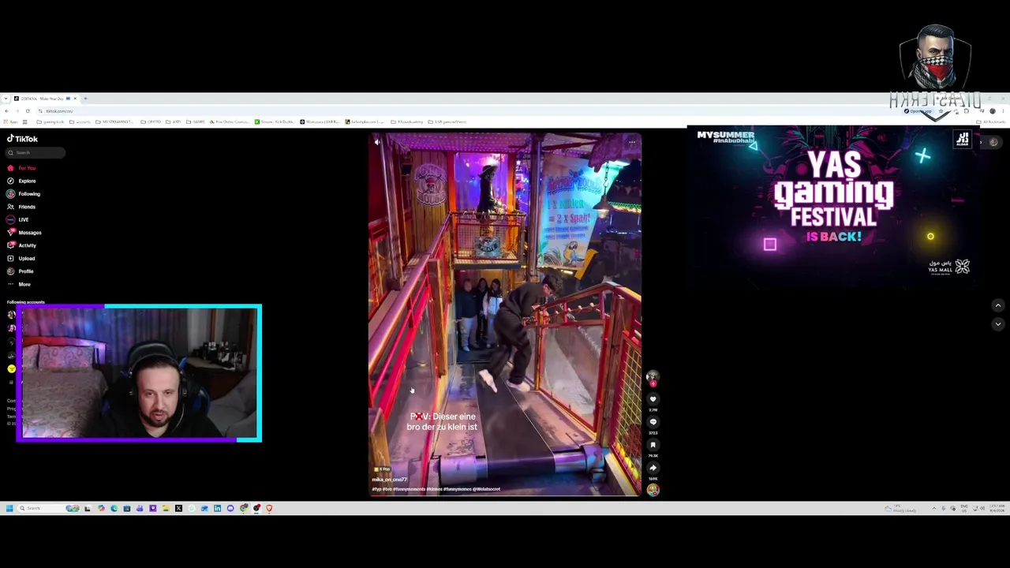
Task: Open the LIVE section
Action: pyautogui.click(x=19, y=219)
